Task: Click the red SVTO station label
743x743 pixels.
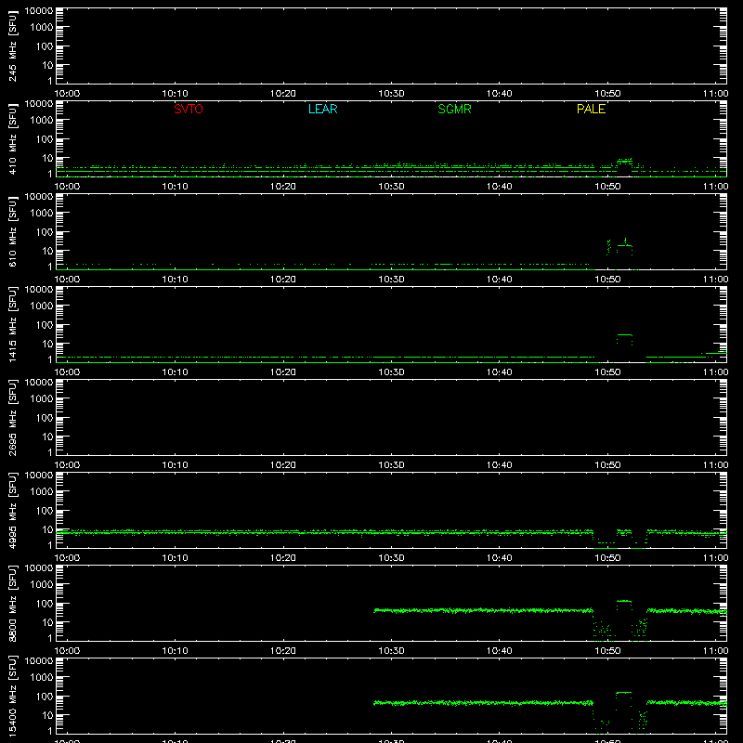Action: pos(189,109)
